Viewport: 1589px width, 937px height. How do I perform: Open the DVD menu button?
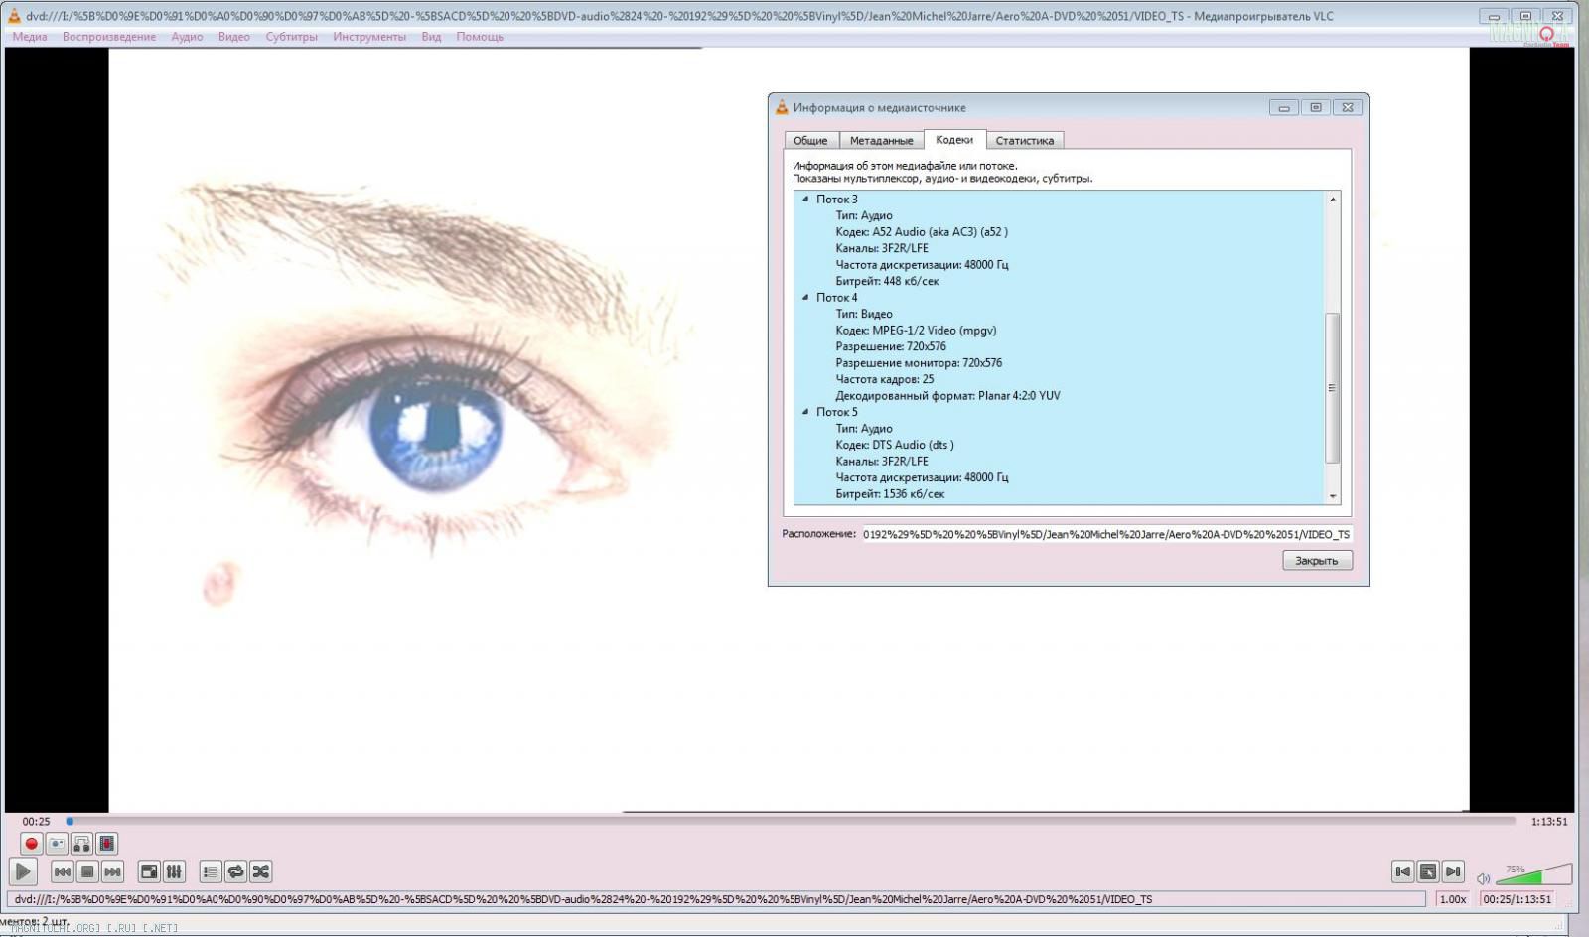pyautogui.click(x=1427, y=871)
